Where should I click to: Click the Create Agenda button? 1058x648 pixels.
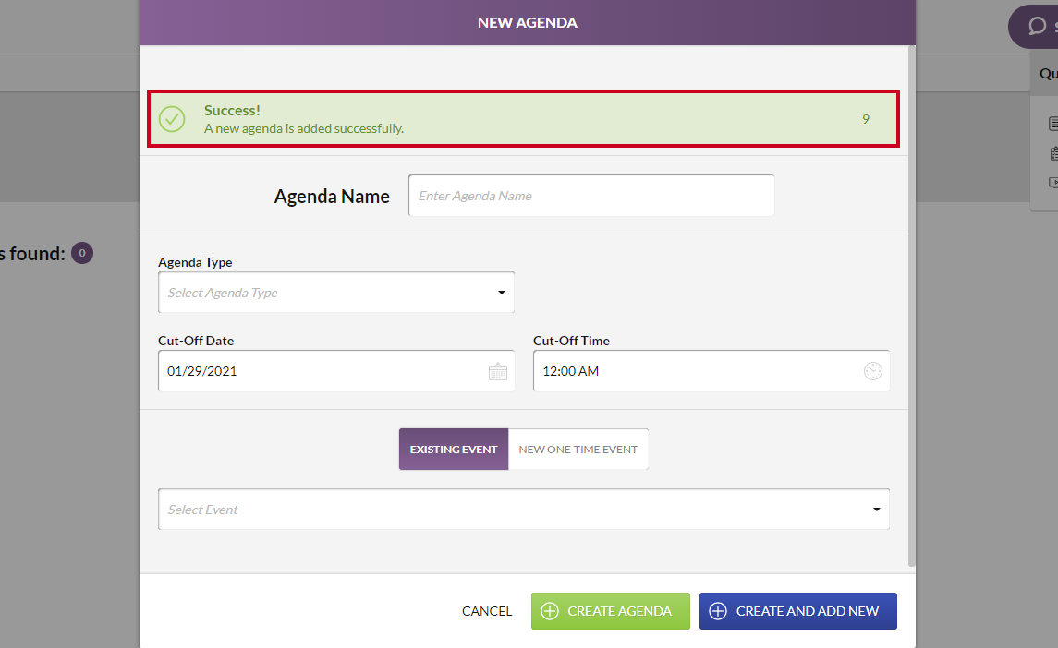coord(611,611)
